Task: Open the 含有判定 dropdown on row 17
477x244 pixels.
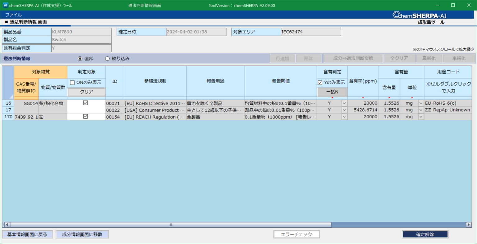Action: pyautogui.click(x=344, y=110)
